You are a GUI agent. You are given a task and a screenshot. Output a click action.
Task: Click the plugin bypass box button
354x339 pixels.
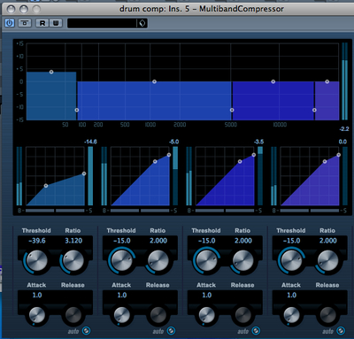(x=25, y=23)
